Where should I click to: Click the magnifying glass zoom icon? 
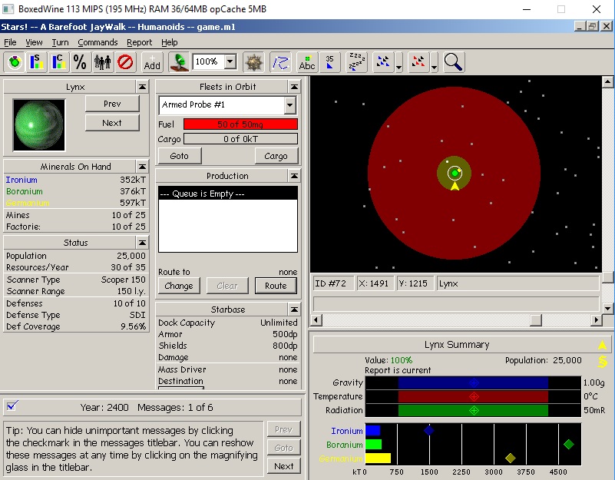click(453, 62)
